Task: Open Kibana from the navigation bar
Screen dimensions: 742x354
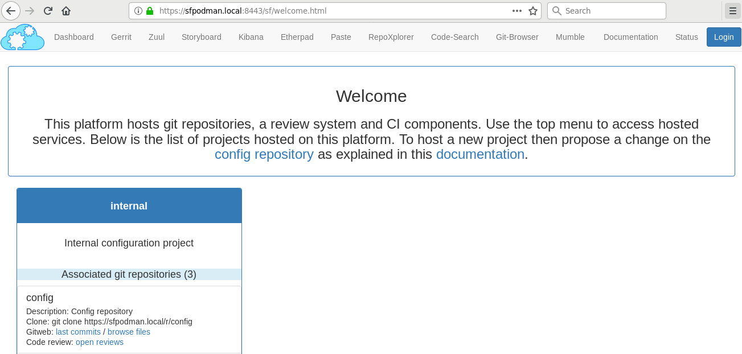Action: pos(251,37)
